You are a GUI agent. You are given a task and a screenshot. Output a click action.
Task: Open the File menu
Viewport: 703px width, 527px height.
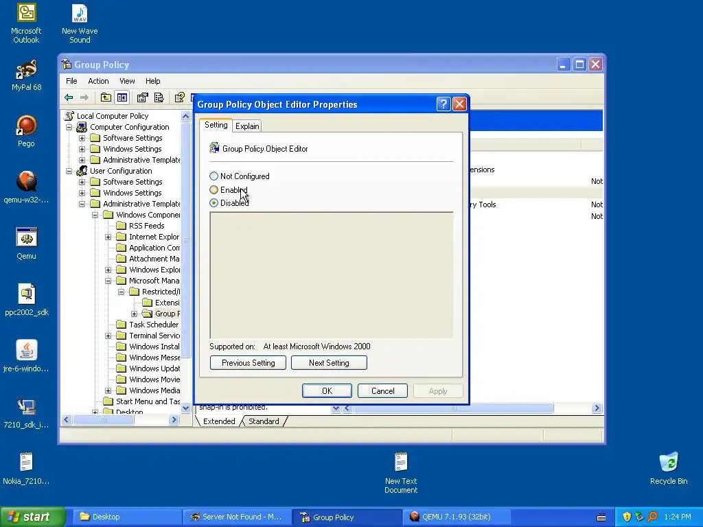[71, 81]
